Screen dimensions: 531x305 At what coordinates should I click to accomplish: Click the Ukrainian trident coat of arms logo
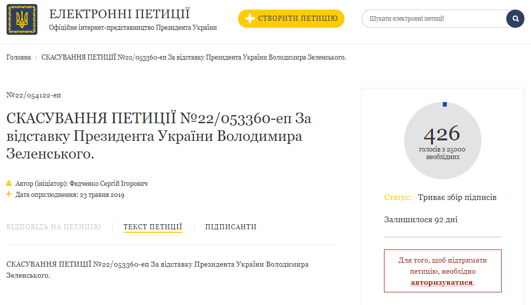tap(22, 20)
